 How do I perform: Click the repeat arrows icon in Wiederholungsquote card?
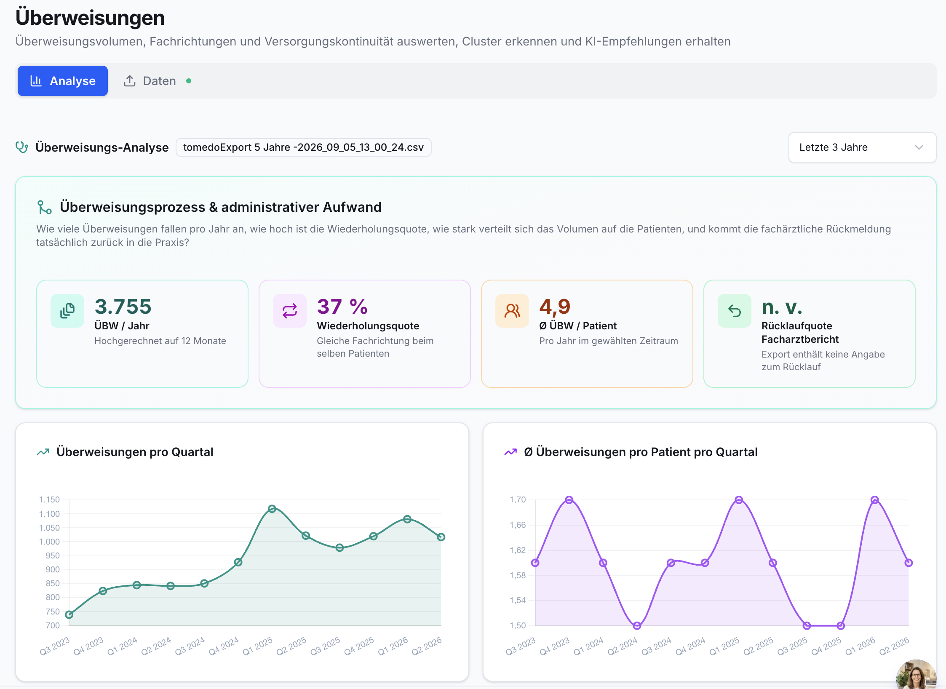[290, 311]
